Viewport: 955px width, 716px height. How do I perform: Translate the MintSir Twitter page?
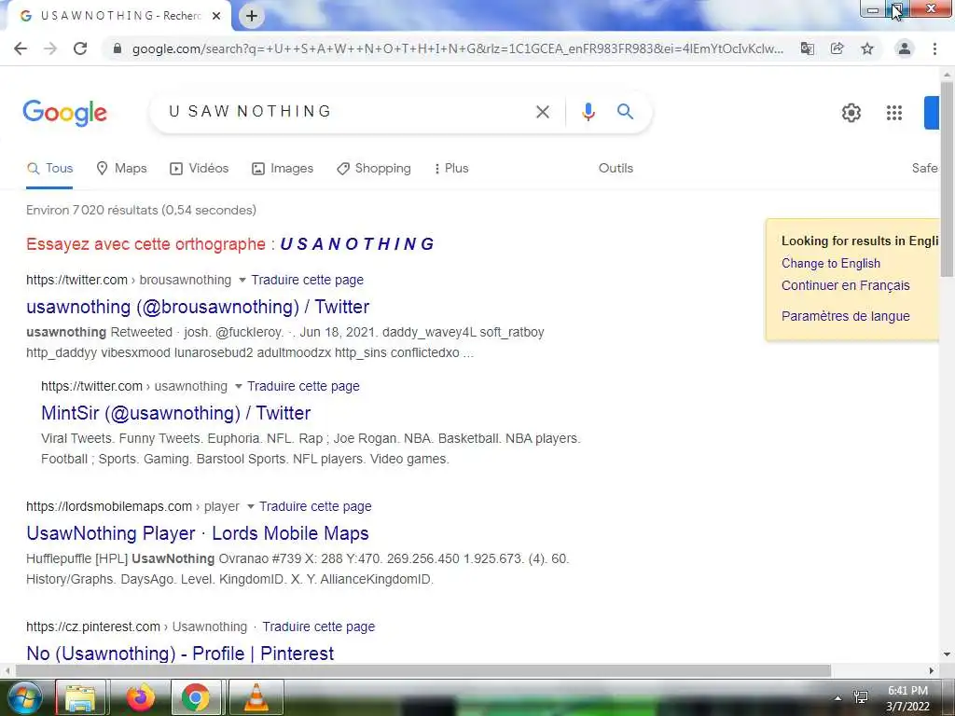[303, 387]
